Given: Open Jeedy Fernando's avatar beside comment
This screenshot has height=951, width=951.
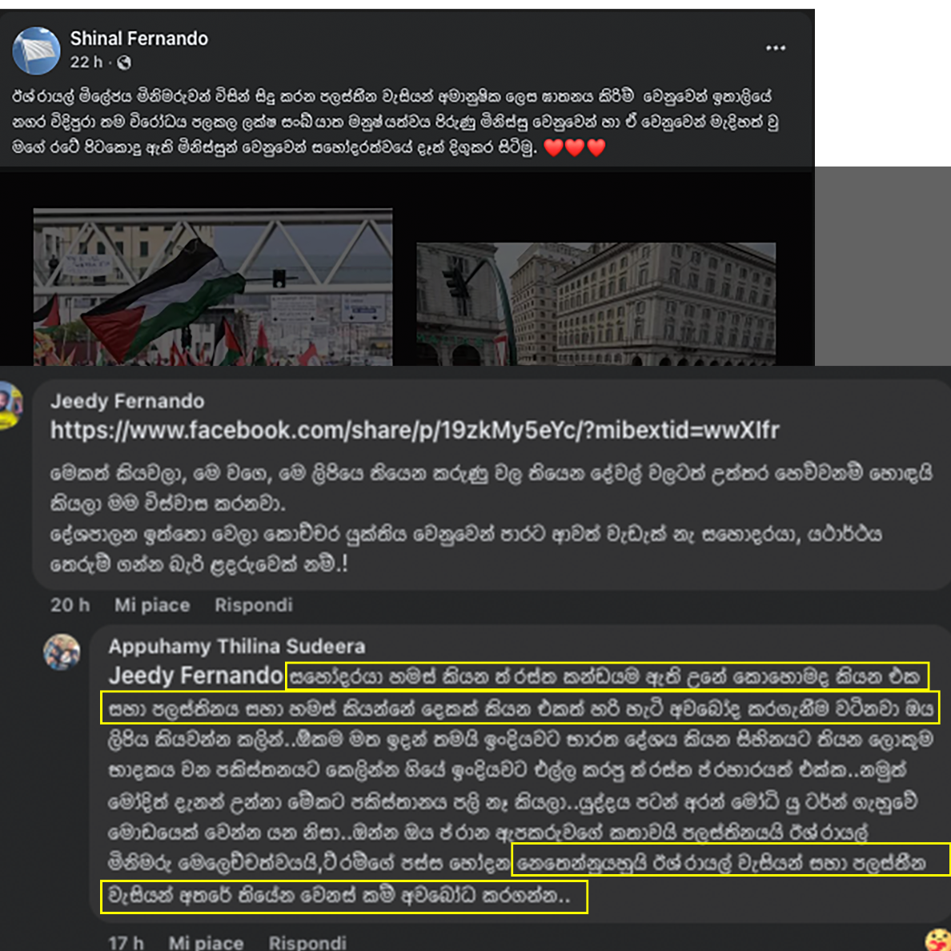Looking at the screenshot, I should coord(10,405).
